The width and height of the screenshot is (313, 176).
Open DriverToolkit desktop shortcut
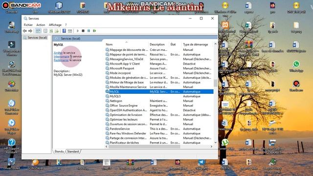(12, 164)
